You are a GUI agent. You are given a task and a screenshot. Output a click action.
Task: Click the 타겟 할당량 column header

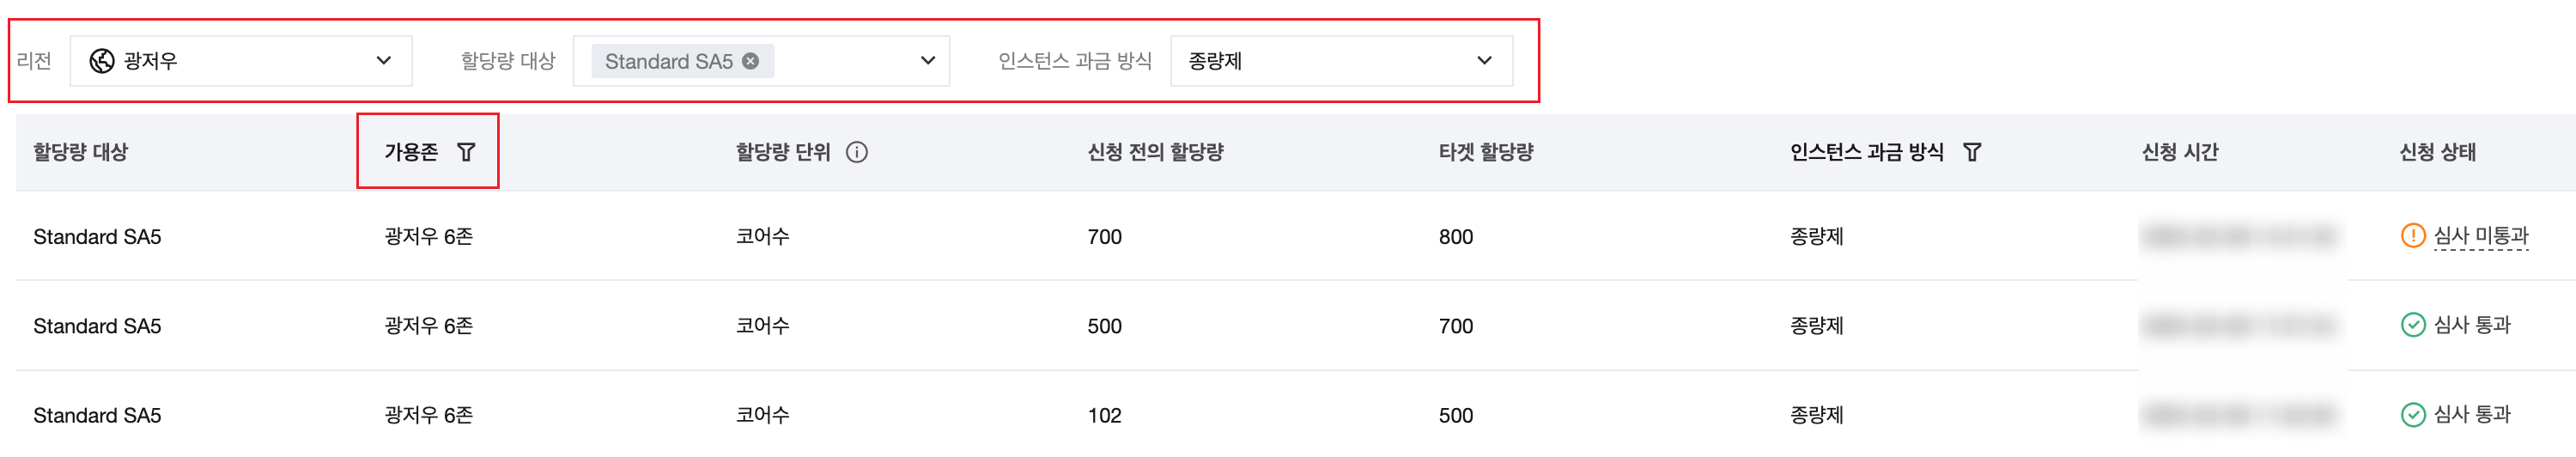click(x=1486, y=152)
